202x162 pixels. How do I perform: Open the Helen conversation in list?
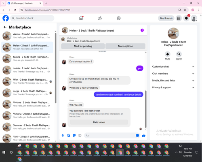click(27, 47)
